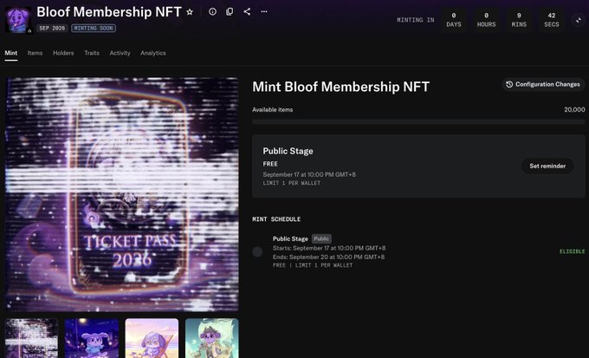Select the teal pirate Bloof thumbnail
The width and height of the screenshot is (589, 358).
212,338
